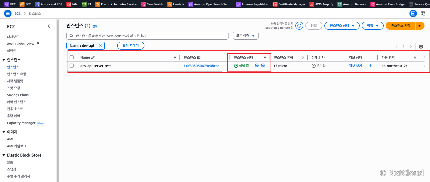Sort by 가용 영역 column arrow

point(415,58)
